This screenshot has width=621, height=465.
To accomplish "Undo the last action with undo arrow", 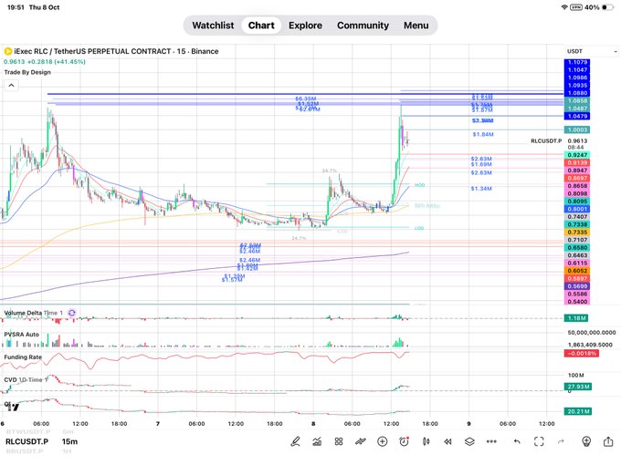I will [517, 441].
